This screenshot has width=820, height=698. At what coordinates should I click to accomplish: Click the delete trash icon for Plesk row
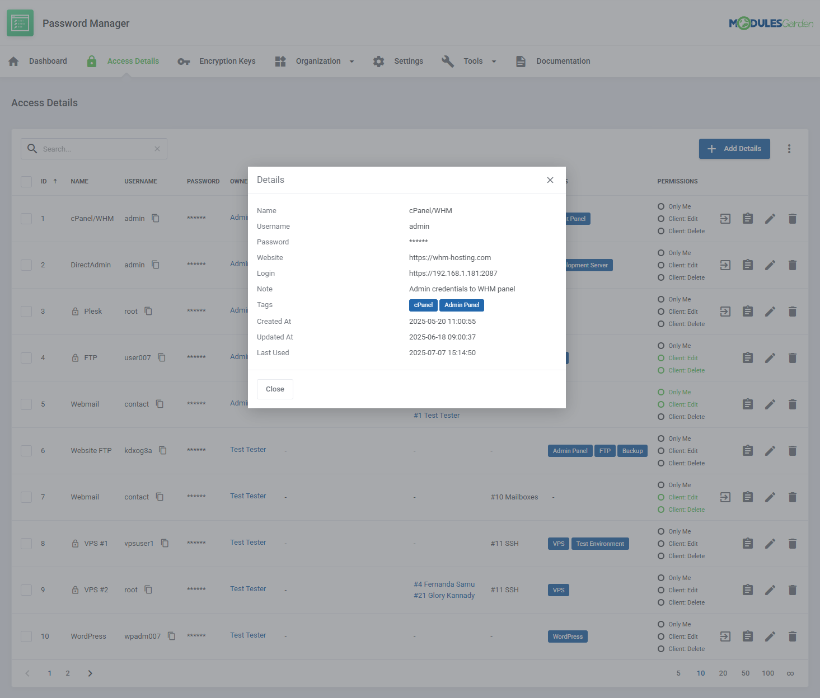pyautogui.click(x=792, y=312)
